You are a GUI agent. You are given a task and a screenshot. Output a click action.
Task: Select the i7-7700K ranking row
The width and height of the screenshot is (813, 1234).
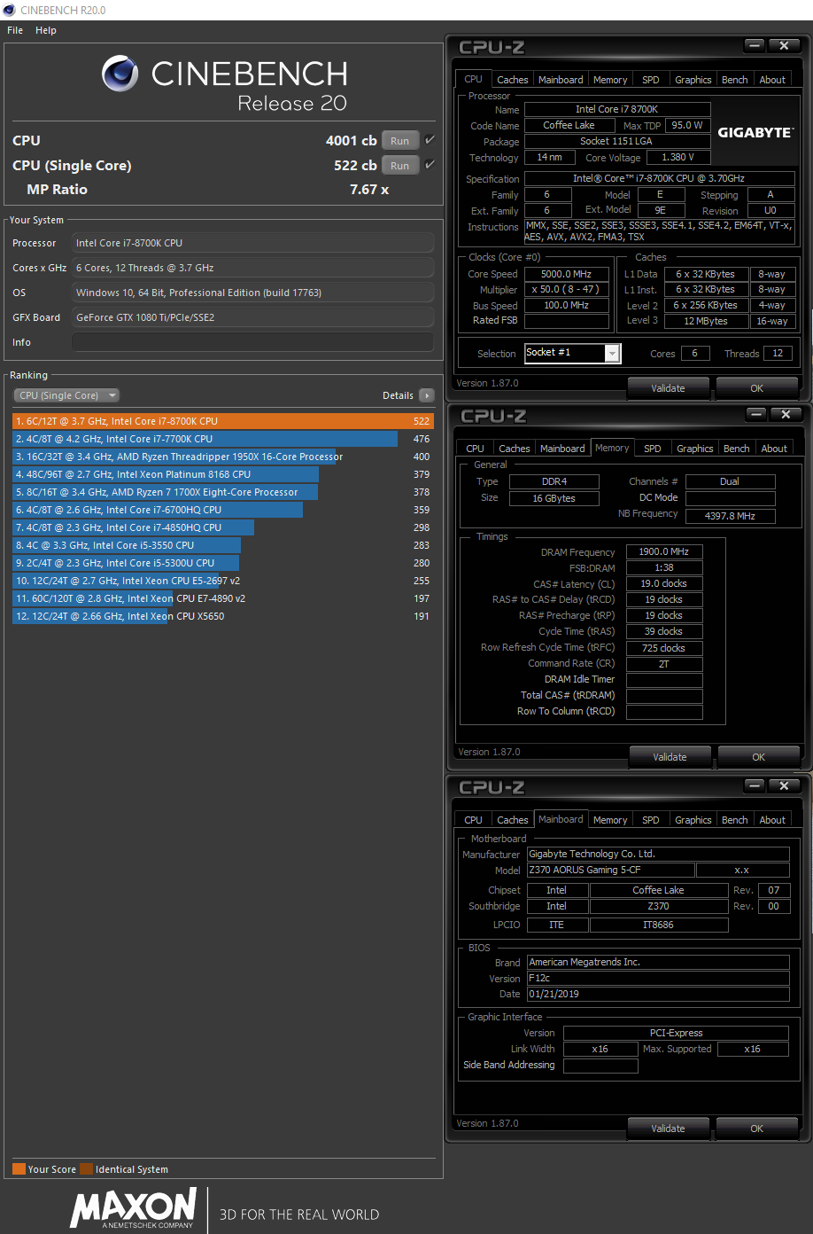click(x=223, y=439)
